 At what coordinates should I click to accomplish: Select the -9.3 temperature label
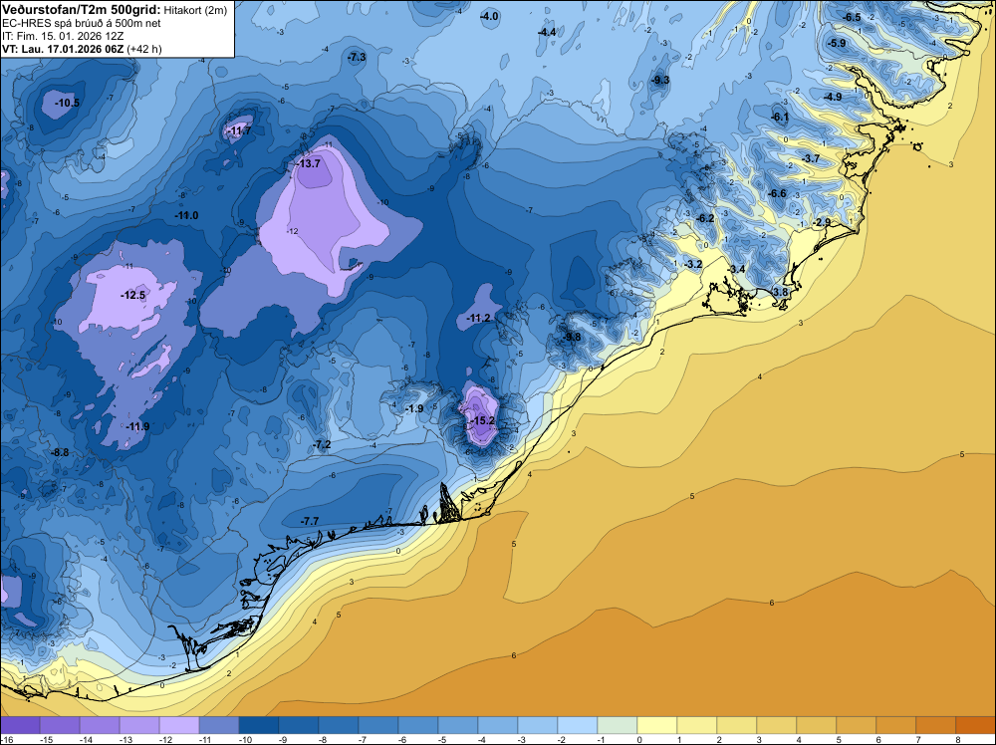click(x=660, y=80)
